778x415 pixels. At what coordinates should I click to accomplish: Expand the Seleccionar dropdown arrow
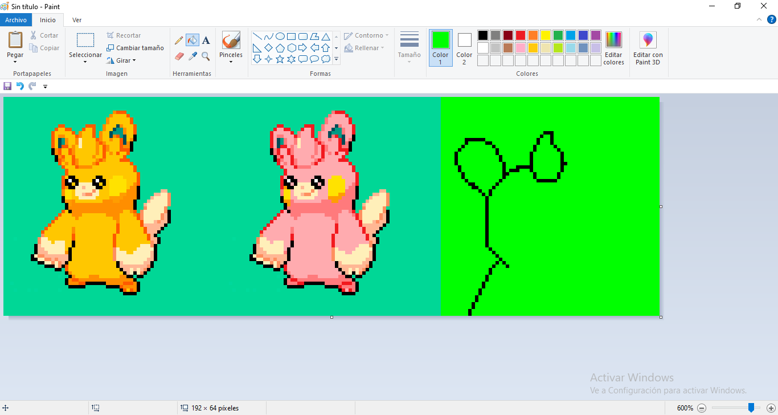[85, 62]
